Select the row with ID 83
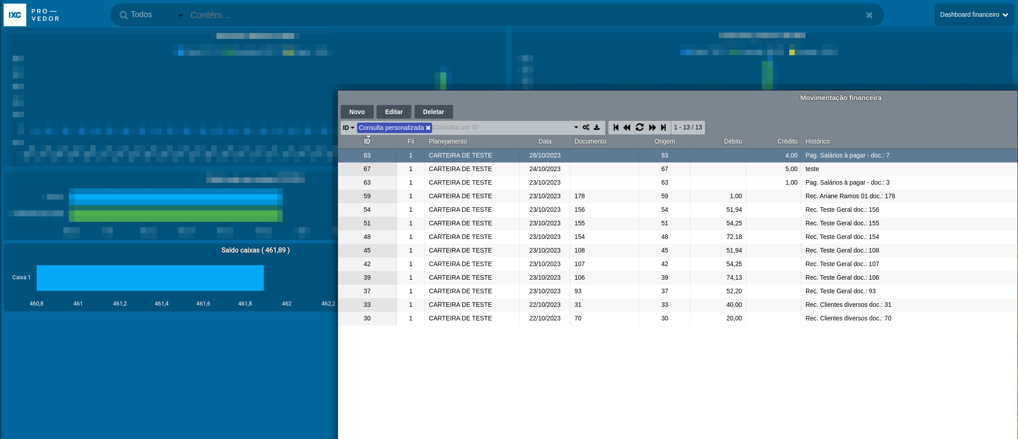 point(678,155)
